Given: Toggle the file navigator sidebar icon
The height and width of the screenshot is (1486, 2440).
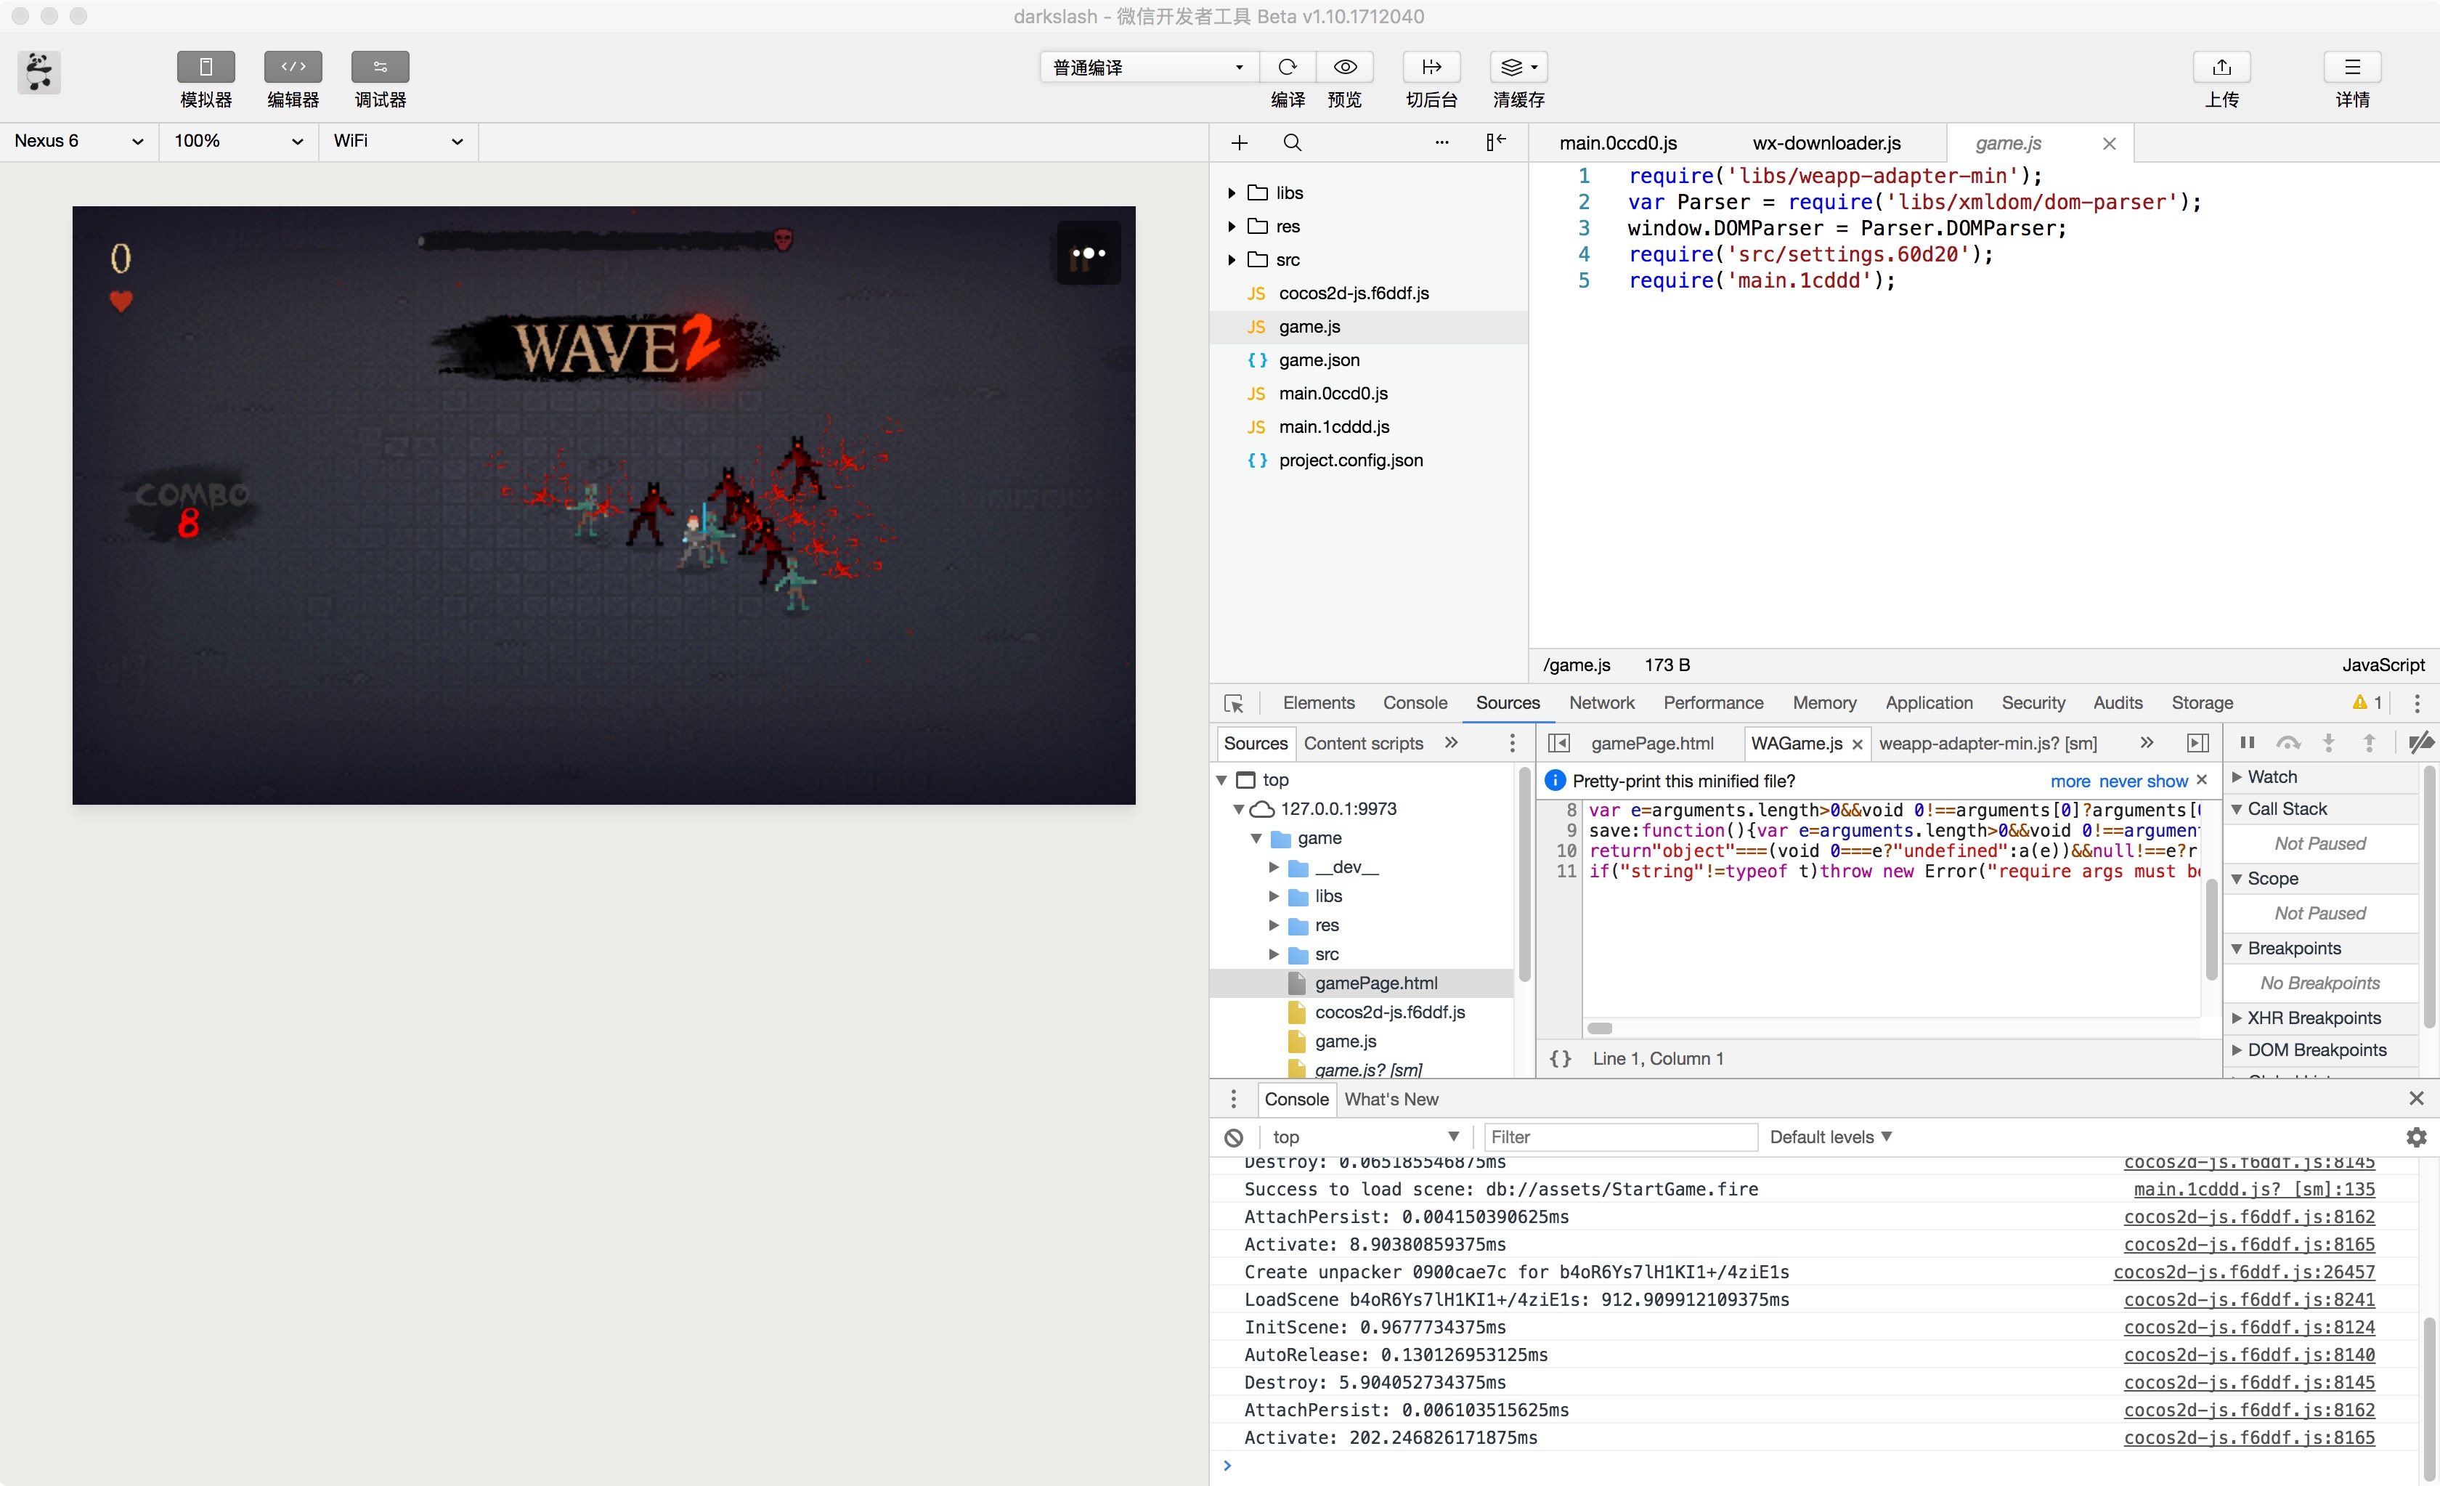Looking at the screenshot, I should coord(1558,743).
